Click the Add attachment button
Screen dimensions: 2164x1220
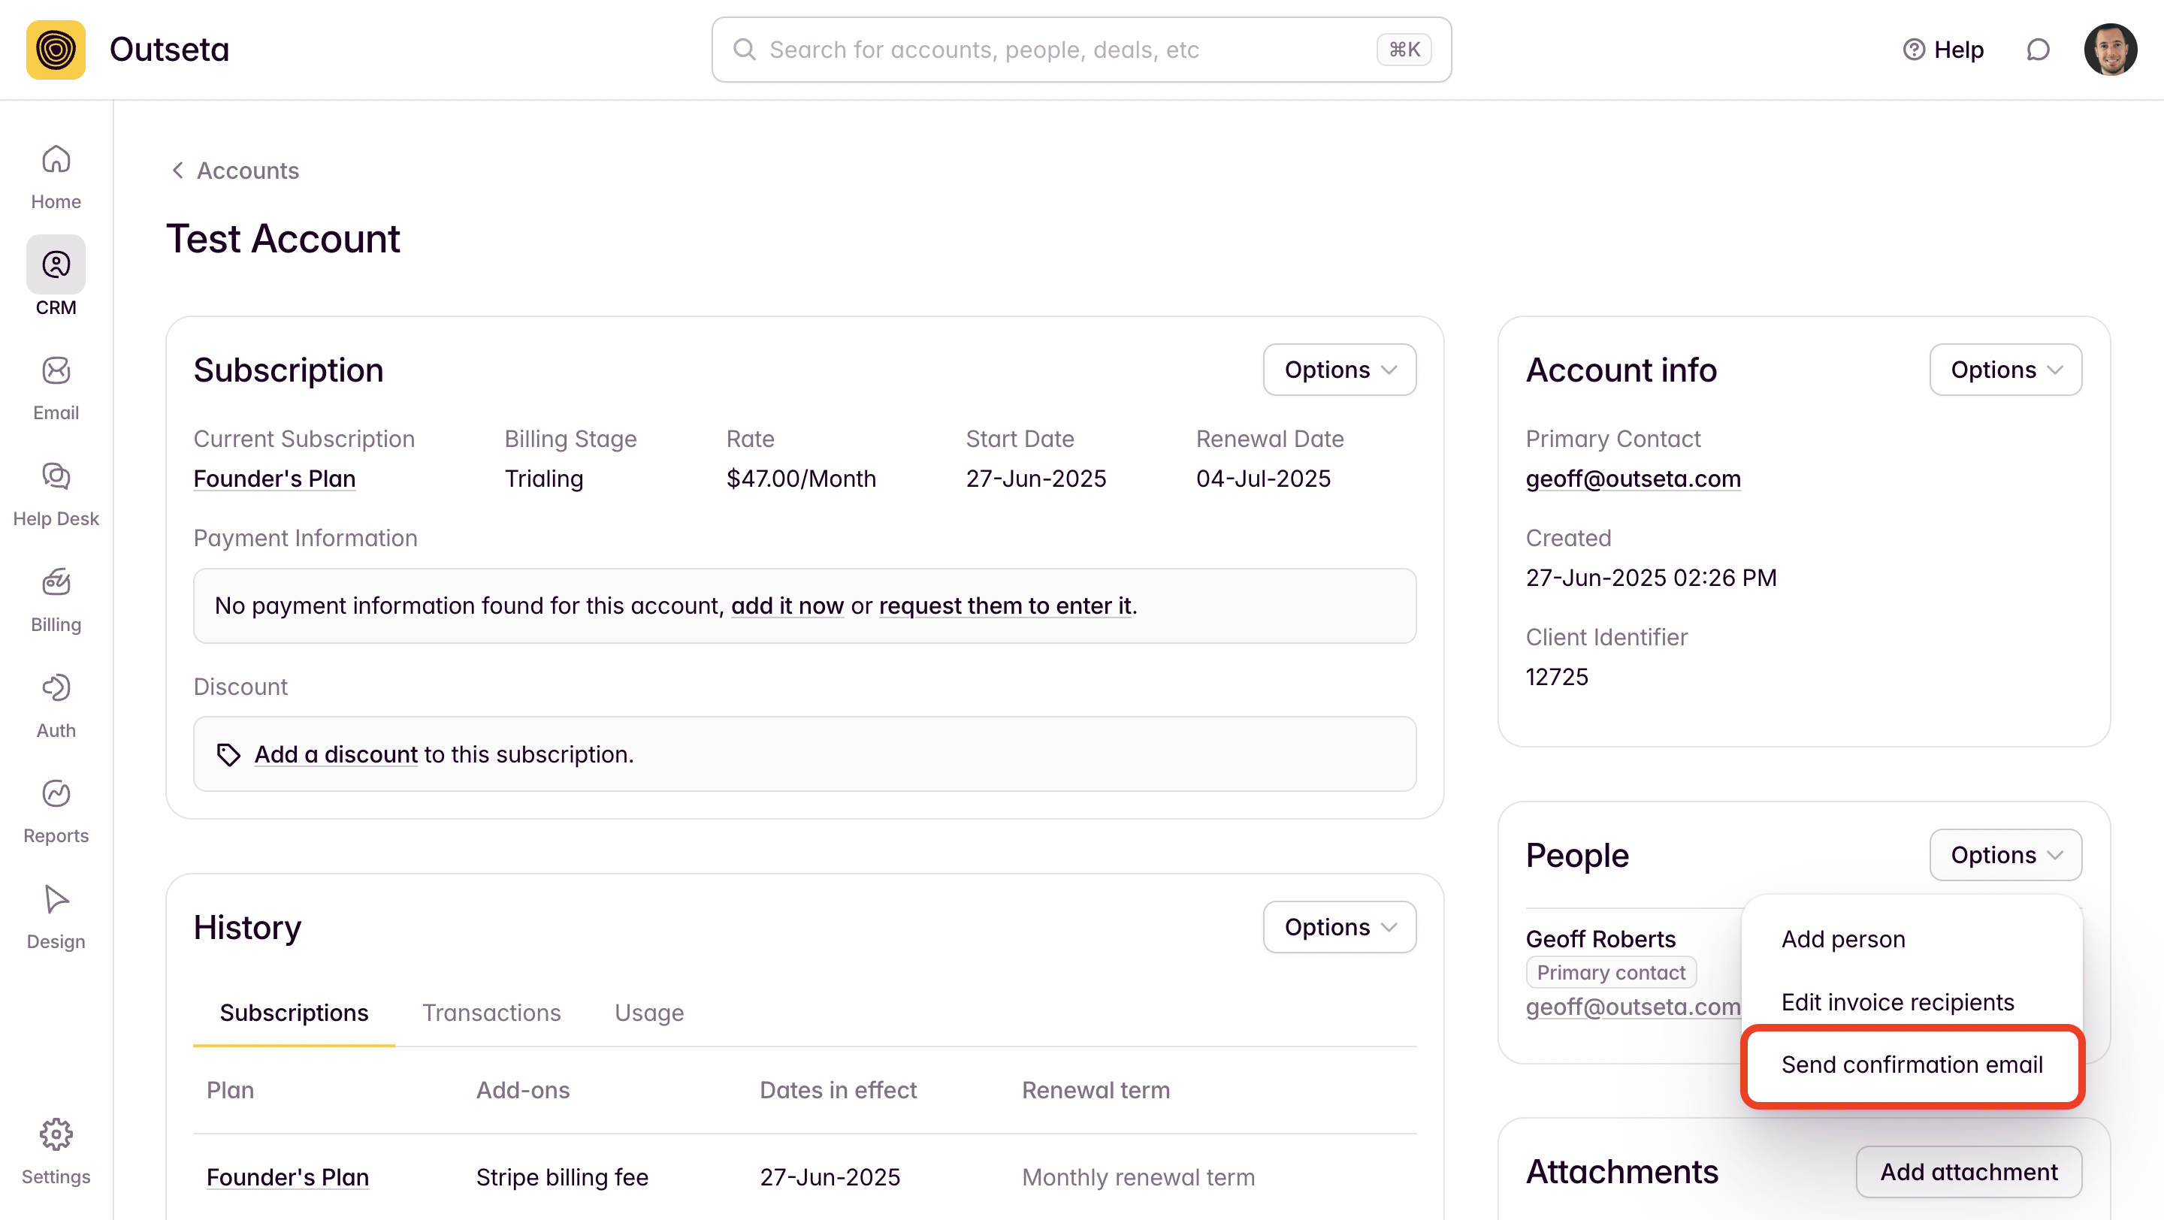tap(1969, 1171)
